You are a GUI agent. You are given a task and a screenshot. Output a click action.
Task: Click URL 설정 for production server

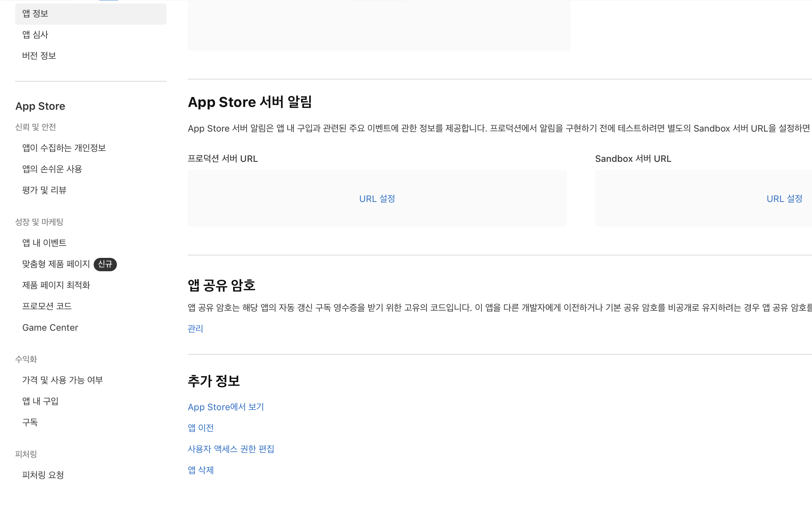377,199
